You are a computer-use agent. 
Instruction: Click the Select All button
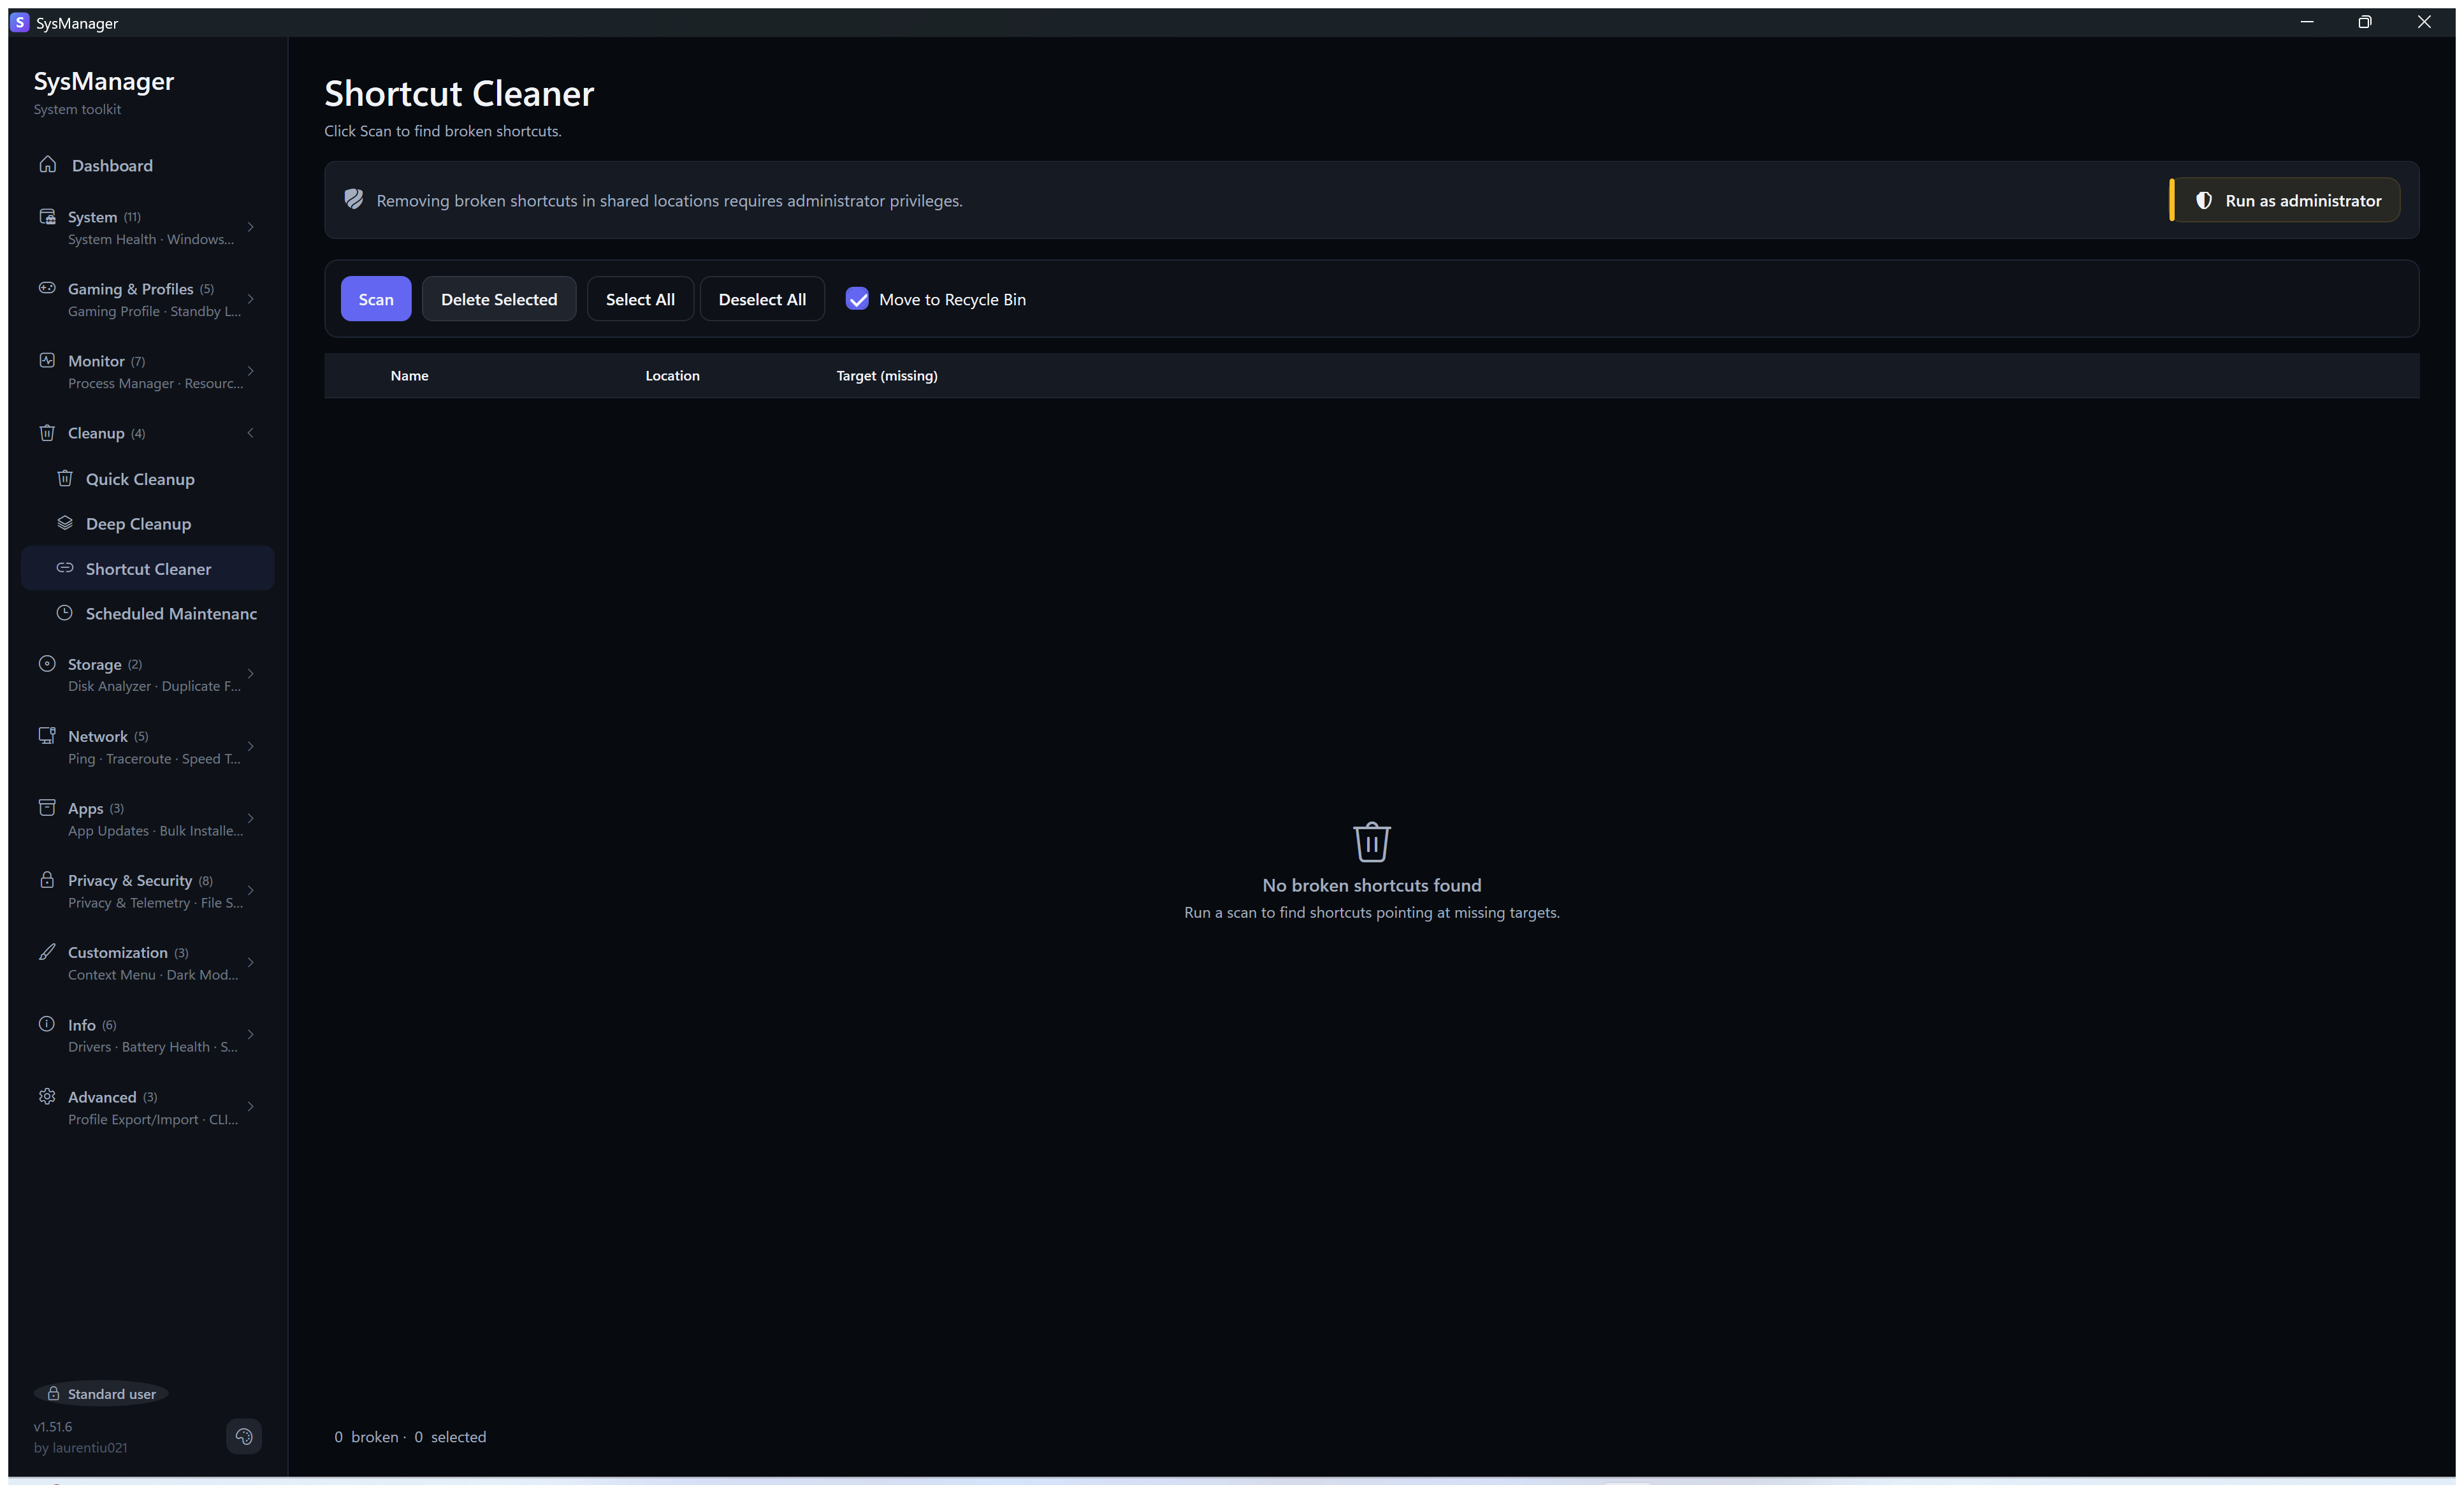640,299
